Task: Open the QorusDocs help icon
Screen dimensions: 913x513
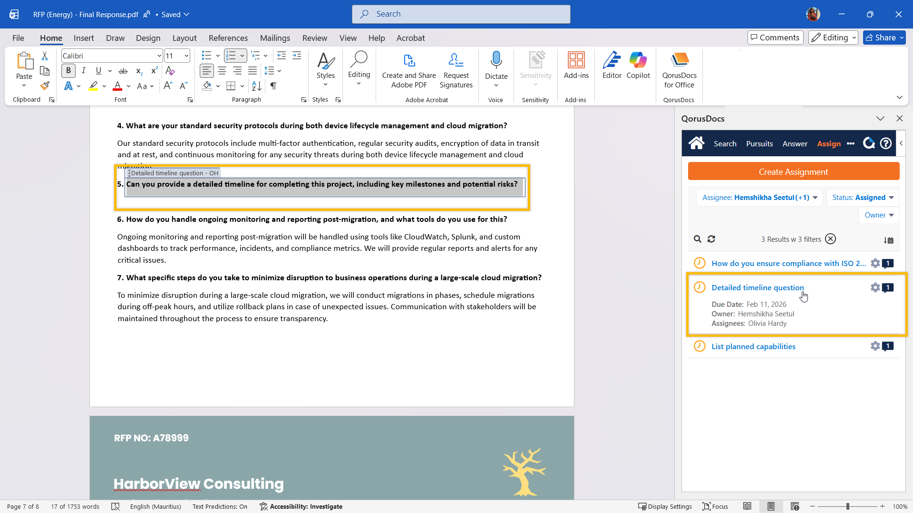Action: pyautogui.click(x=885, y=143)
